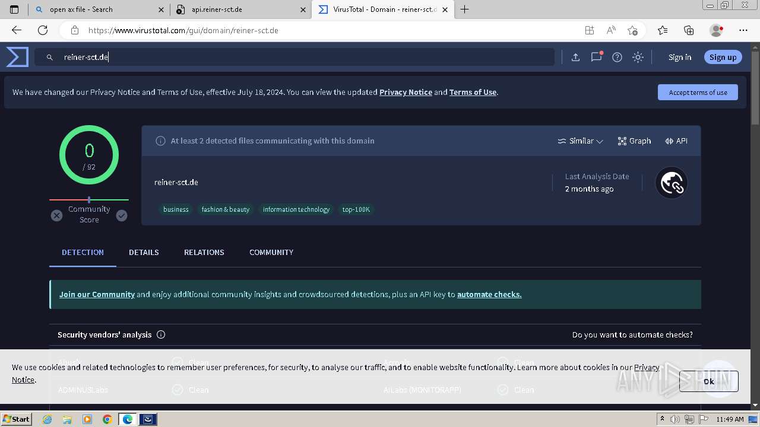Open the help question mark icon

(x=617, y=58)
